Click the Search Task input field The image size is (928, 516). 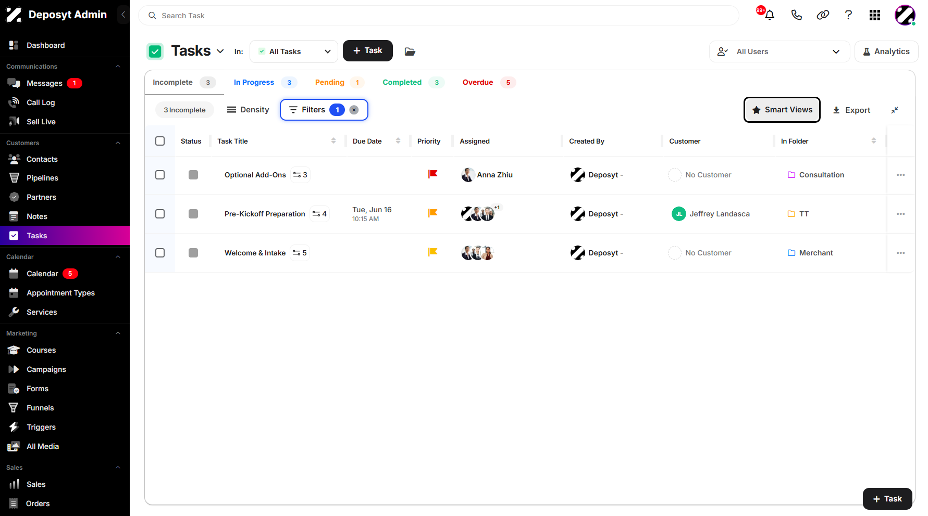[x=439, y=16]
